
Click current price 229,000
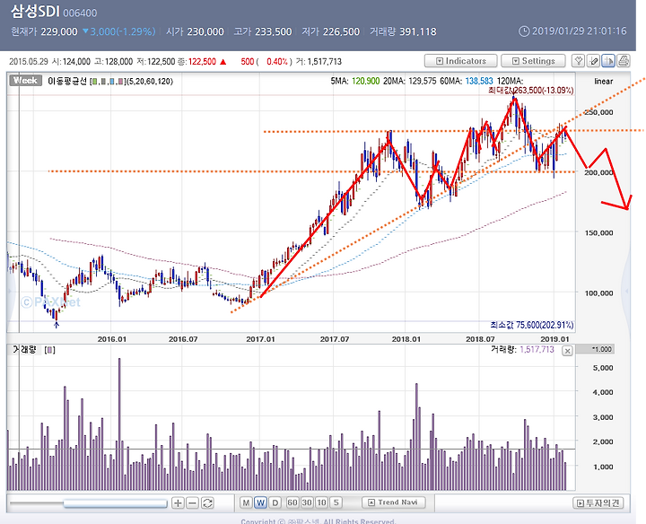59,31
